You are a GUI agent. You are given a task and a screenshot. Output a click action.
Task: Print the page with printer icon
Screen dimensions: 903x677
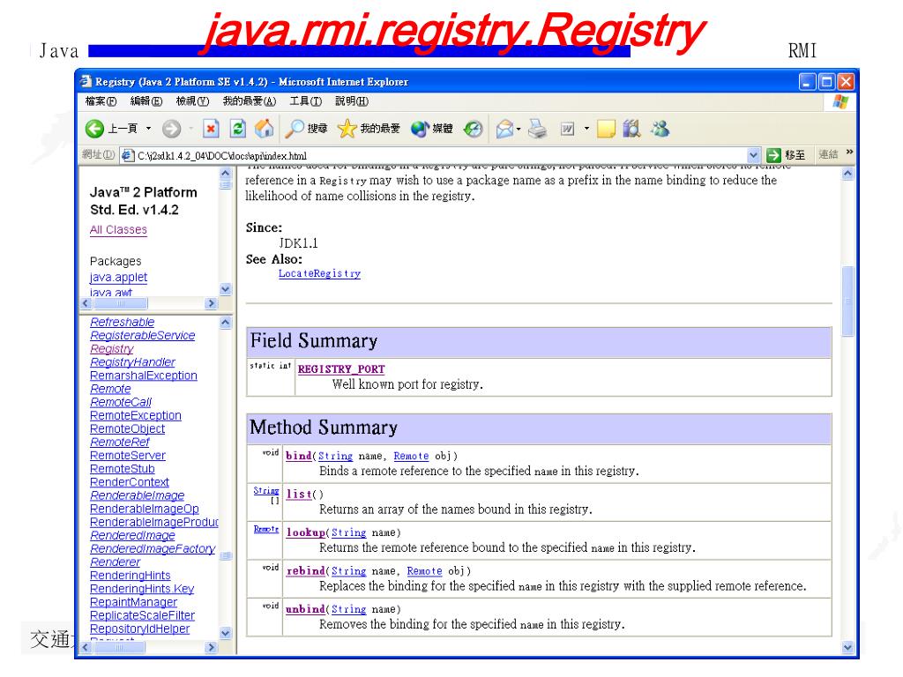click(537, 129)
